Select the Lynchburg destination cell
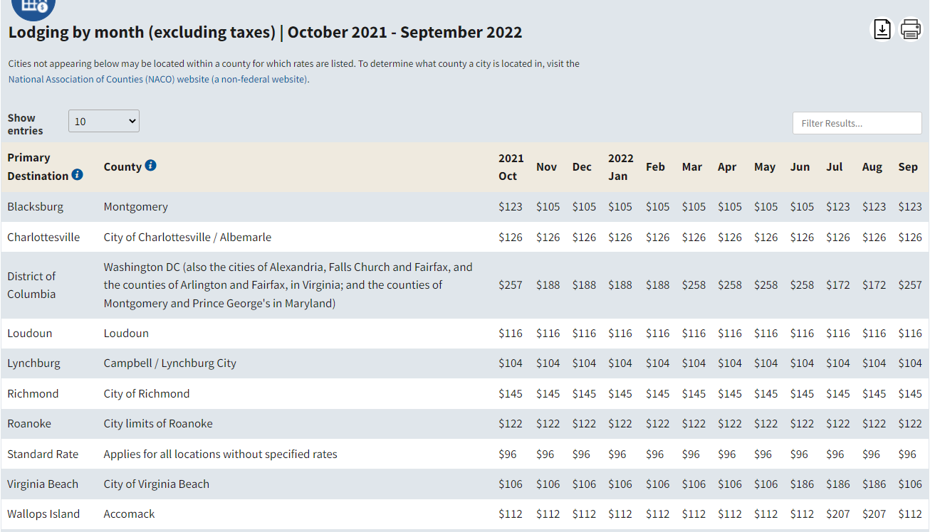Viewport: 930px width, 532px height. pos(33,363)
